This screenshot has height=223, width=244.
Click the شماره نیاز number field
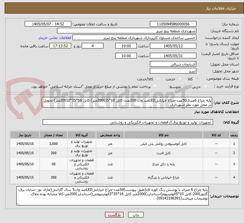[173, 24]
